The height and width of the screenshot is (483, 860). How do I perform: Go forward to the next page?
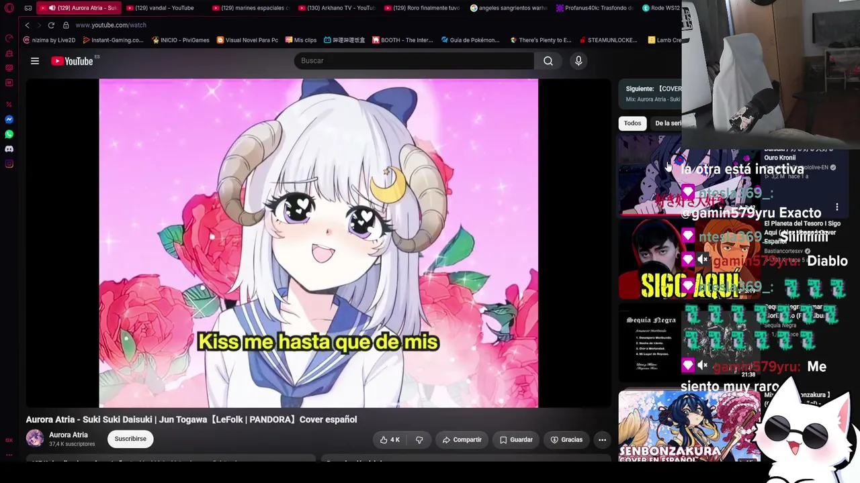click(39, 25)
